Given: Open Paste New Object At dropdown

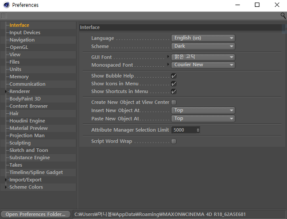Looking at the screenshot, I should point(203,118).
